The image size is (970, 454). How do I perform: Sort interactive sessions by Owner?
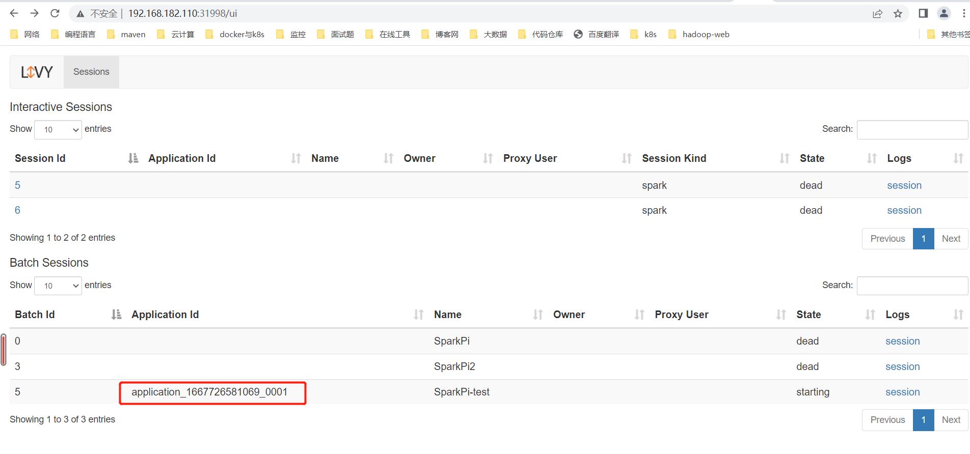pos(448,158)
